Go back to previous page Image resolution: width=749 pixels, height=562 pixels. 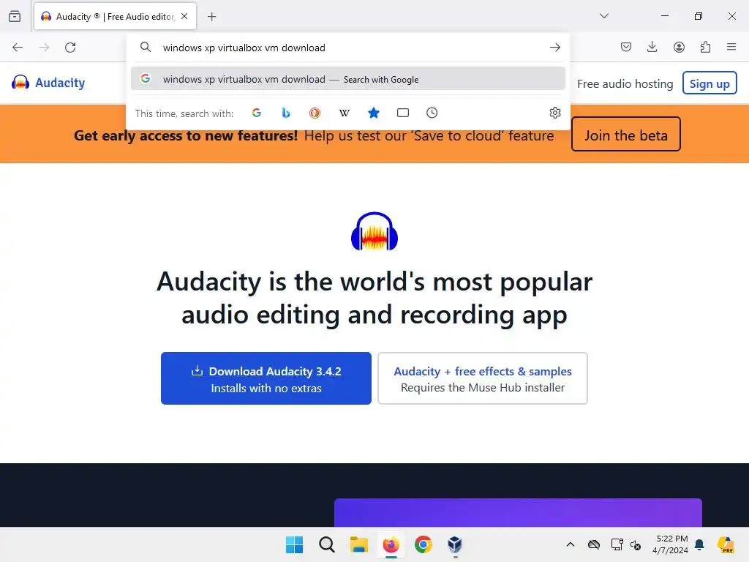(18, 48)
